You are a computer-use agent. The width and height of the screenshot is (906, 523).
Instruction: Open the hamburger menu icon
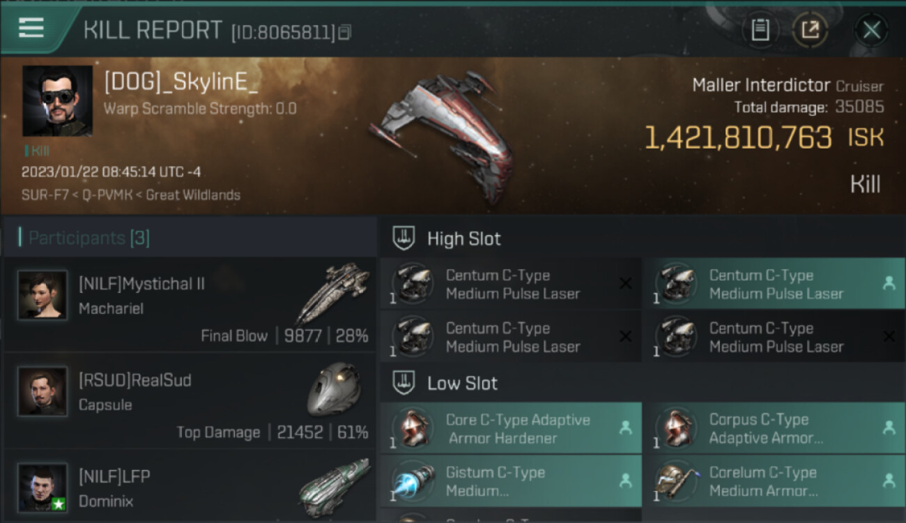coord(31,28)
